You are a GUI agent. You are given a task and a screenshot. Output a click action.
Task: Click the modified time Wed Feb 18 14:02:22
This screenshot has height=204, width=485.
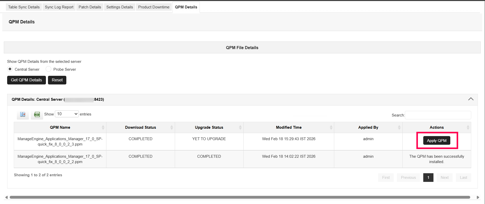[x=289, y=156]
